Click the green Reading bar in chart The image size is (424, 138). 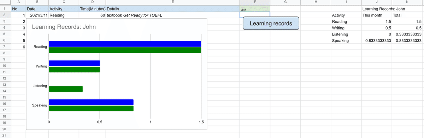pos(125,50)
